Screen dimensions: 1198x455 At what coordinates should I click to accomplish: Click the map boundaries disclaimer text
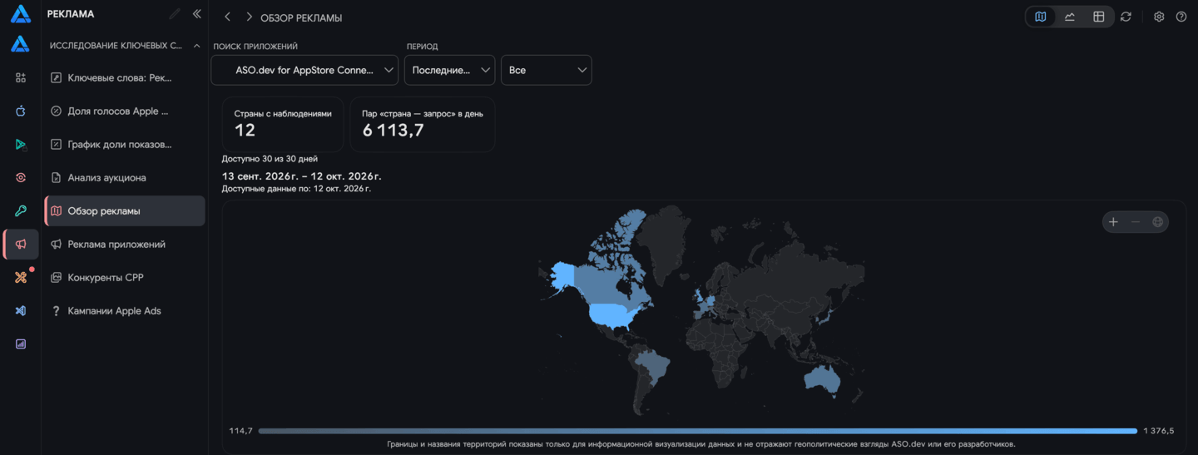coord(701,444)
